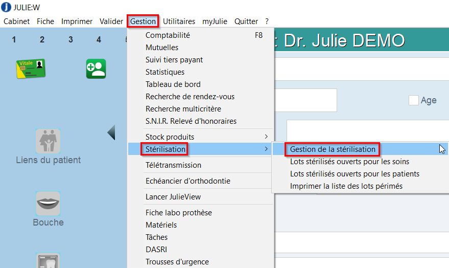Choose Lancer JulieView

[x=201, y=197]
